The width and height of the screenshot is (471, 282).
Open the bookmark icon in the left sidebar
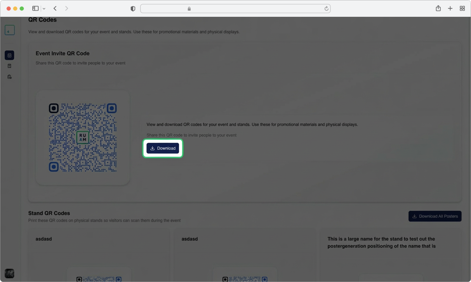click(9, 66)
